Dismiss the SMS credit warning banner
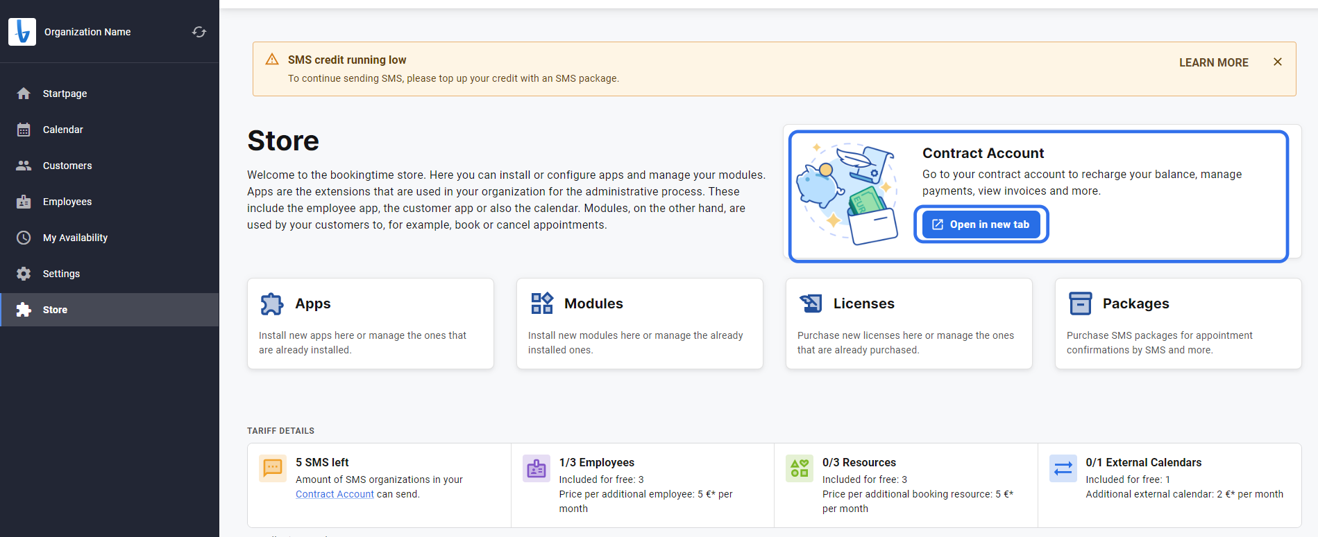The width and height of the screenshot is (1318, 537). point(1278,62)
